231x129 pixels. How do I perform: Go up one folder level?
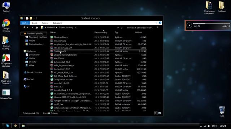coord(37,28)
